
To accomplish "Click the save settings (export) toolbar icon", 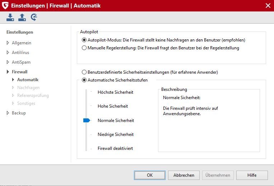I will point(22,17).
